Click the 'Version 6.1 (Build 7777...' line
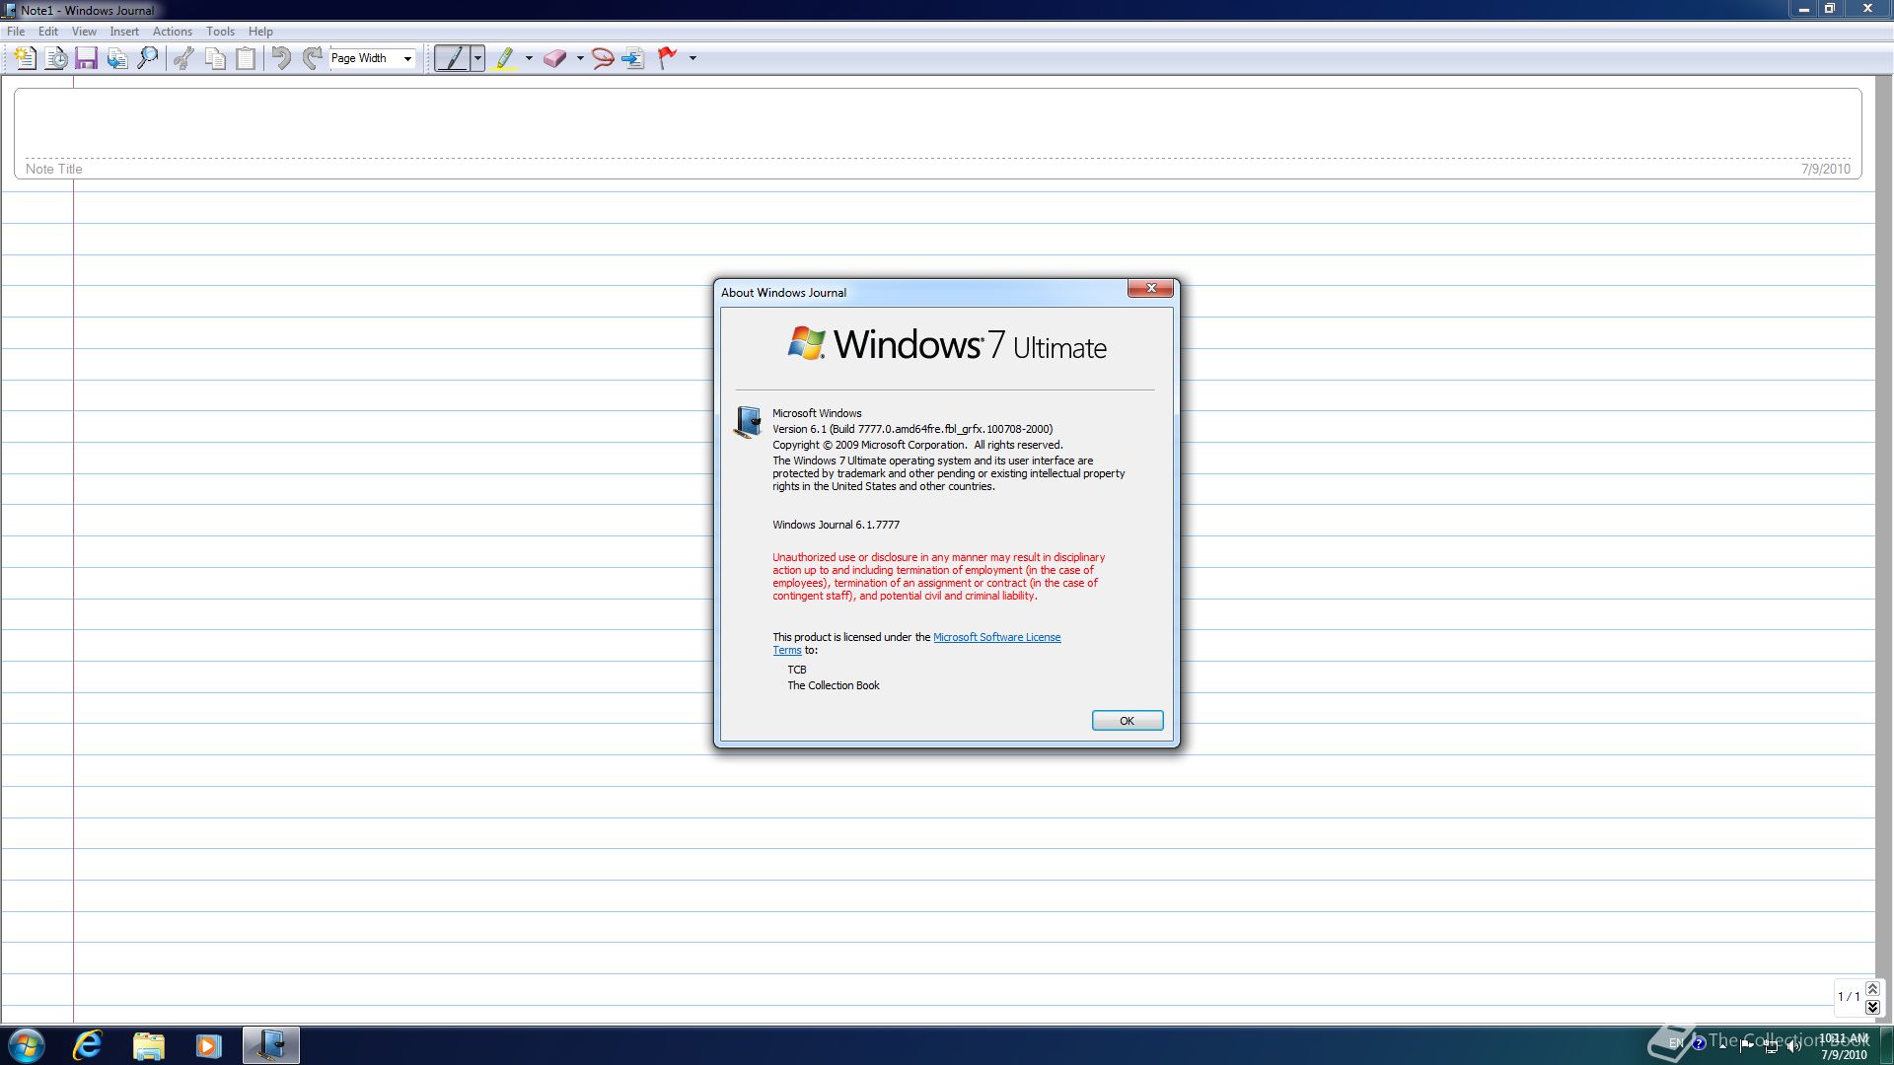Viewport: 1894px width, 1065px height. click(912, 429)
